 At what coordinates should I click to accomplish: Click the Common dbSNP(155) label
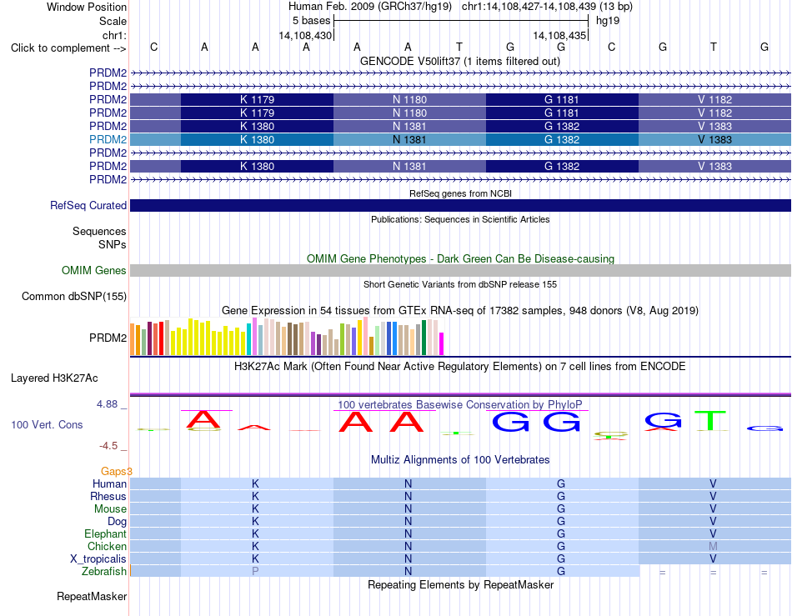coord(73,297)
